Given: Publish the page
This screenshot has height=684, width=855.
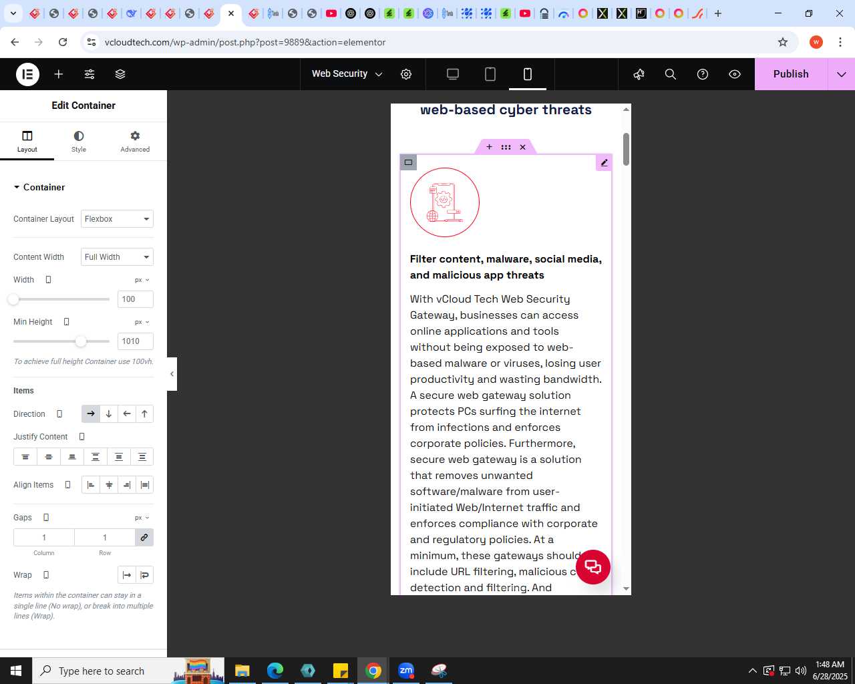Looking at the screenshot, I should [791, 74].
